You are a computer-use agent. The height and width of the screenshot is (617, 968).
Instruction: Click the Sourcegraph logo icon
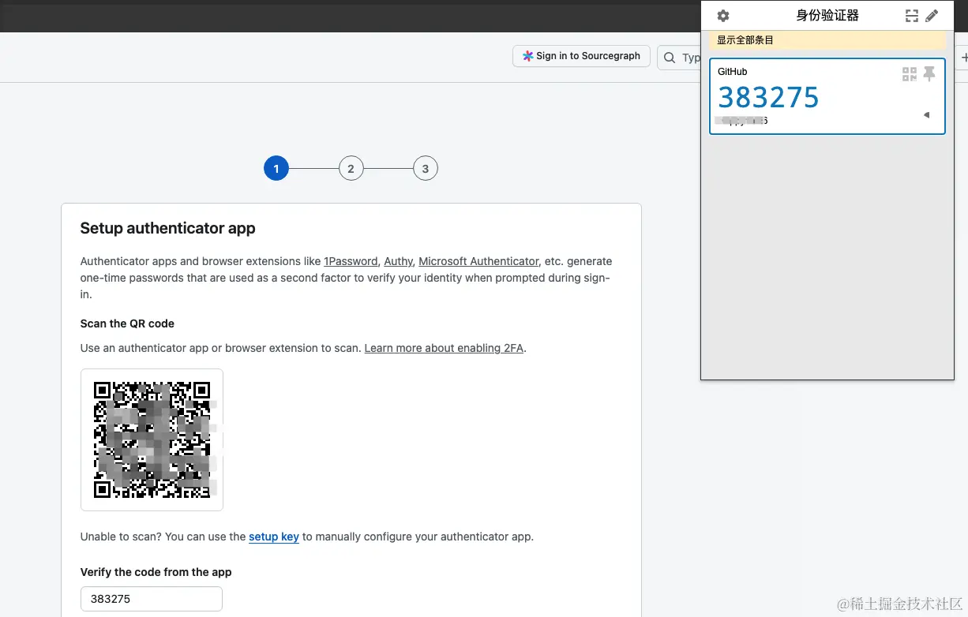tap(527, 56)
